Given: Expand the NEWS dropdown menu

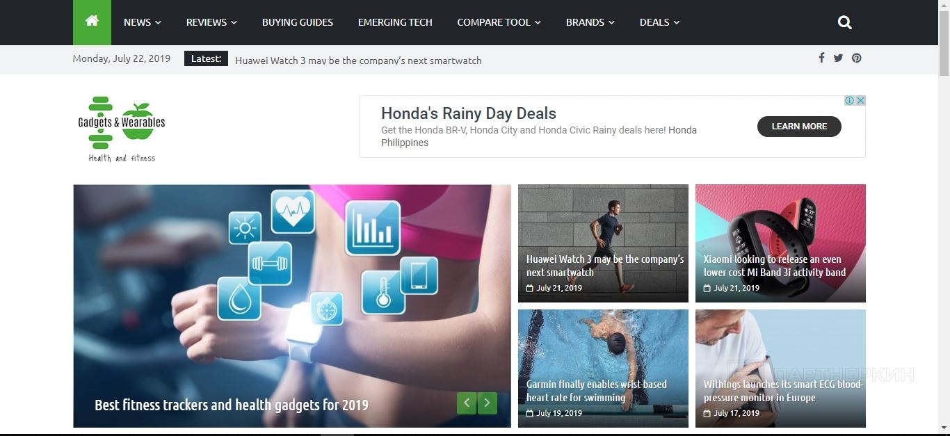Looking at the screenshot, I should [x=143, y=22].
